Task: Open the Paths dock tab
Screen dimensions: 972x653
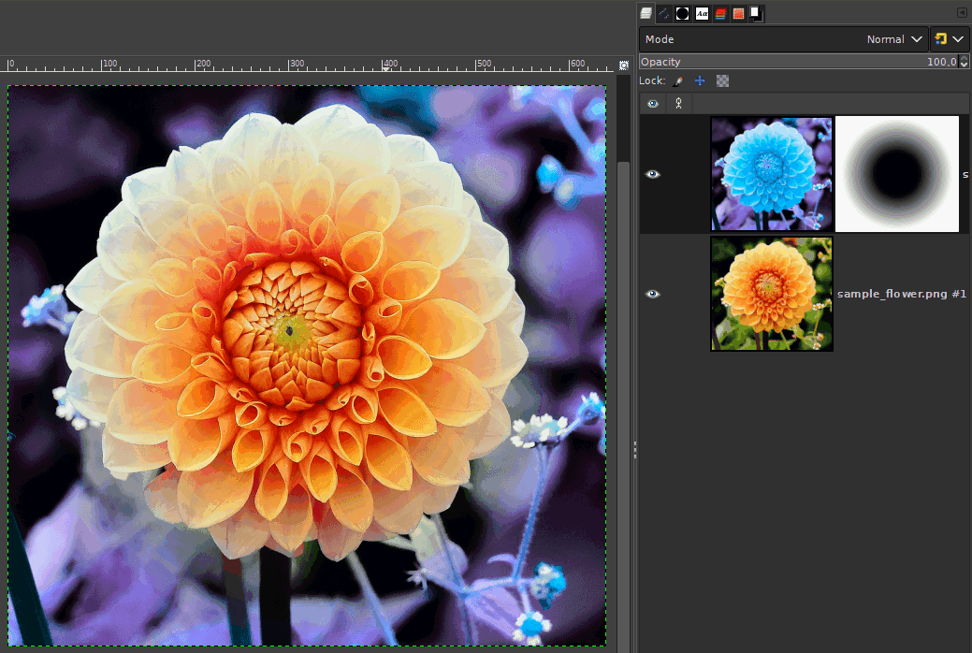Action: (x=664, y=14)
